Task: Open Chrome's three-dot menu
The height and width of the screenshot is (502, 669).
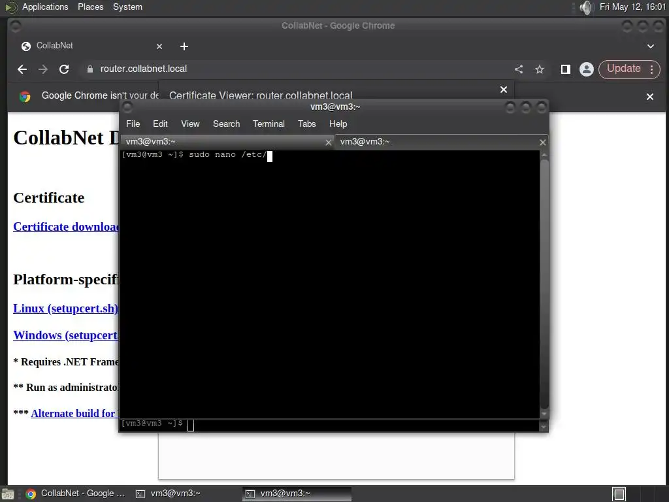Action: (651, 69)
